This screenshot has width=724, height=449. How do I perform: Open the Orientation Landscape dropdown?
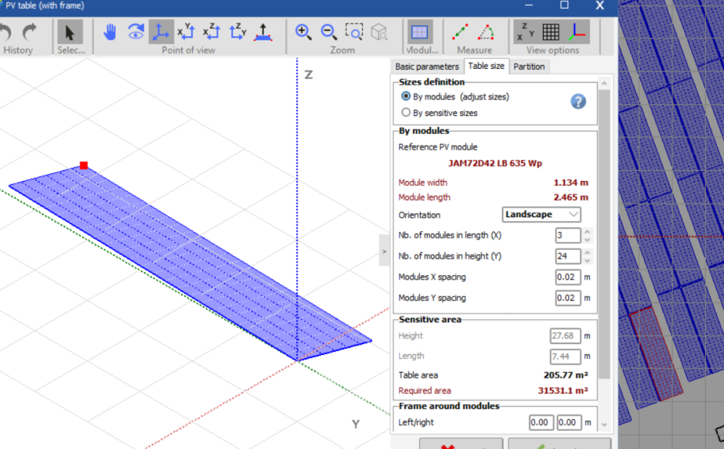(542, 214)
